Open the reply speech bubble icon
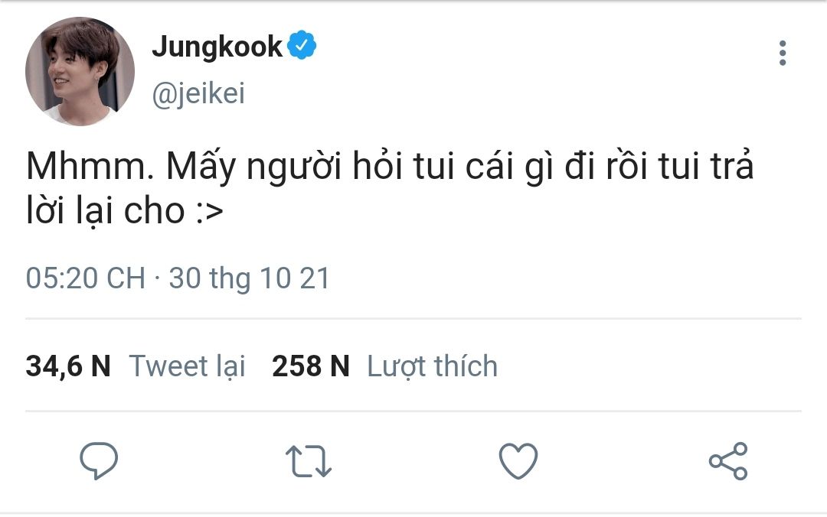 tap(99, 460)
